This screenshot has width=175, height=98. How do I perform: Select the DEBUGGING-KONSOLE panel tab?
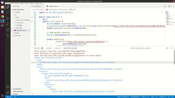point(70,48)
